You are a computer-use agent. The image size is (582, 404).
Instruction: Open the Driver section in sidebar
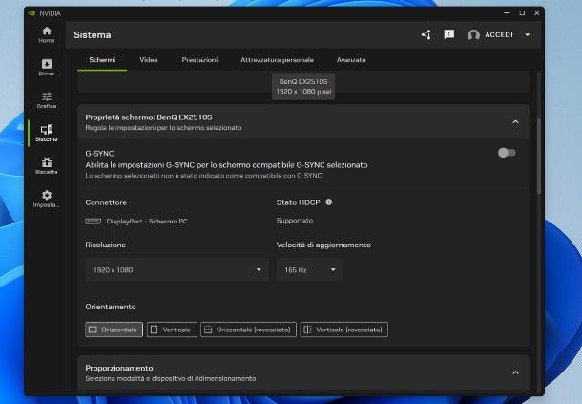point(47,67)
